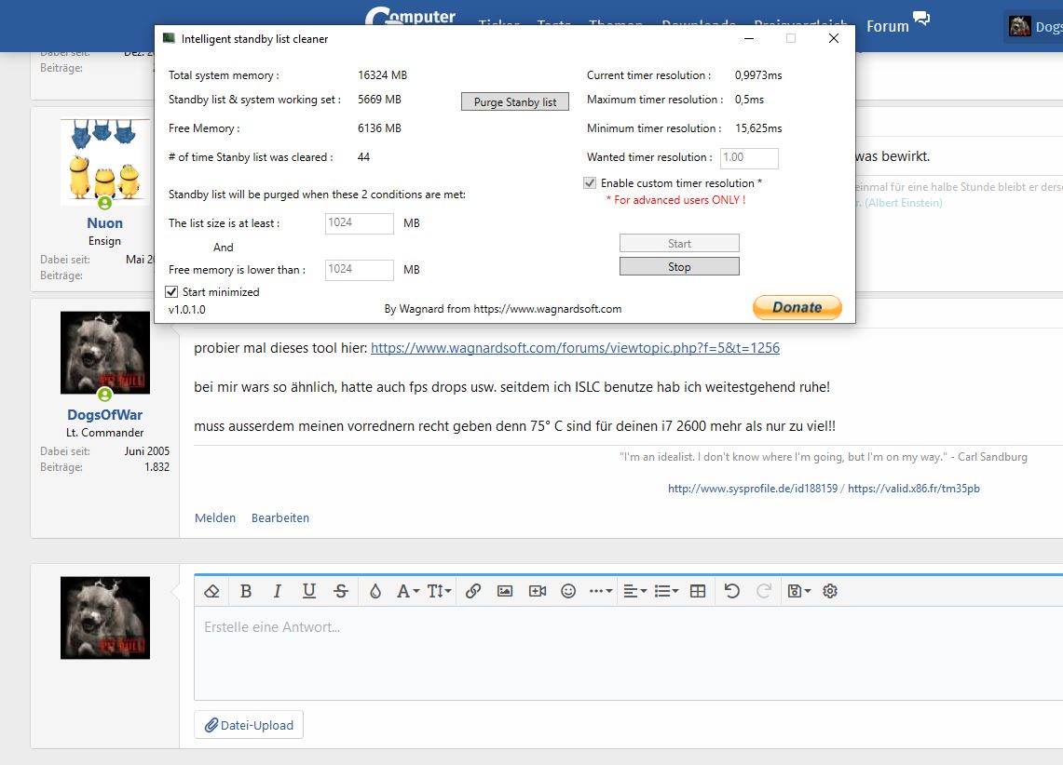Screen dimensions: 1063x765
Task: Click the online status badge on DogsOfWar's avatar
Action: point(105,394)
